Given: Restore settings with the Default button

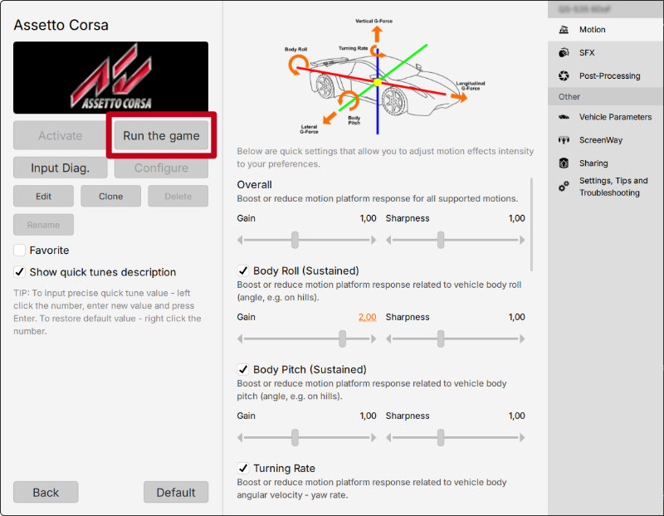Looking at the screenshot, I should 176,492.
